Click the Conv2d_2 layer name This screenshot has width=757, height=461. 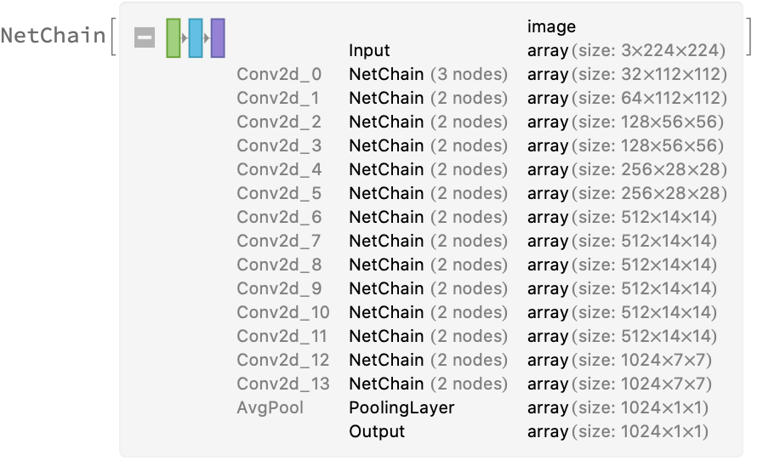pos(279,122)
